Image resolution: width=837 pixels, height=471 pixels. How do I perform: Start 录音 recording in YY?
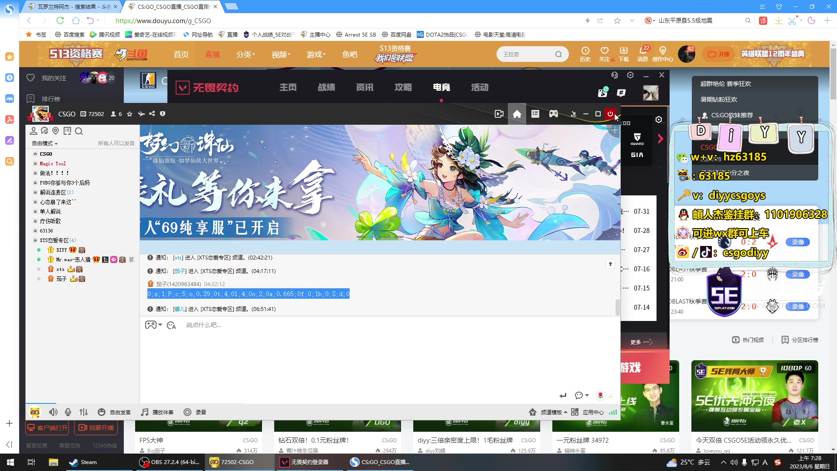(195, 412)
